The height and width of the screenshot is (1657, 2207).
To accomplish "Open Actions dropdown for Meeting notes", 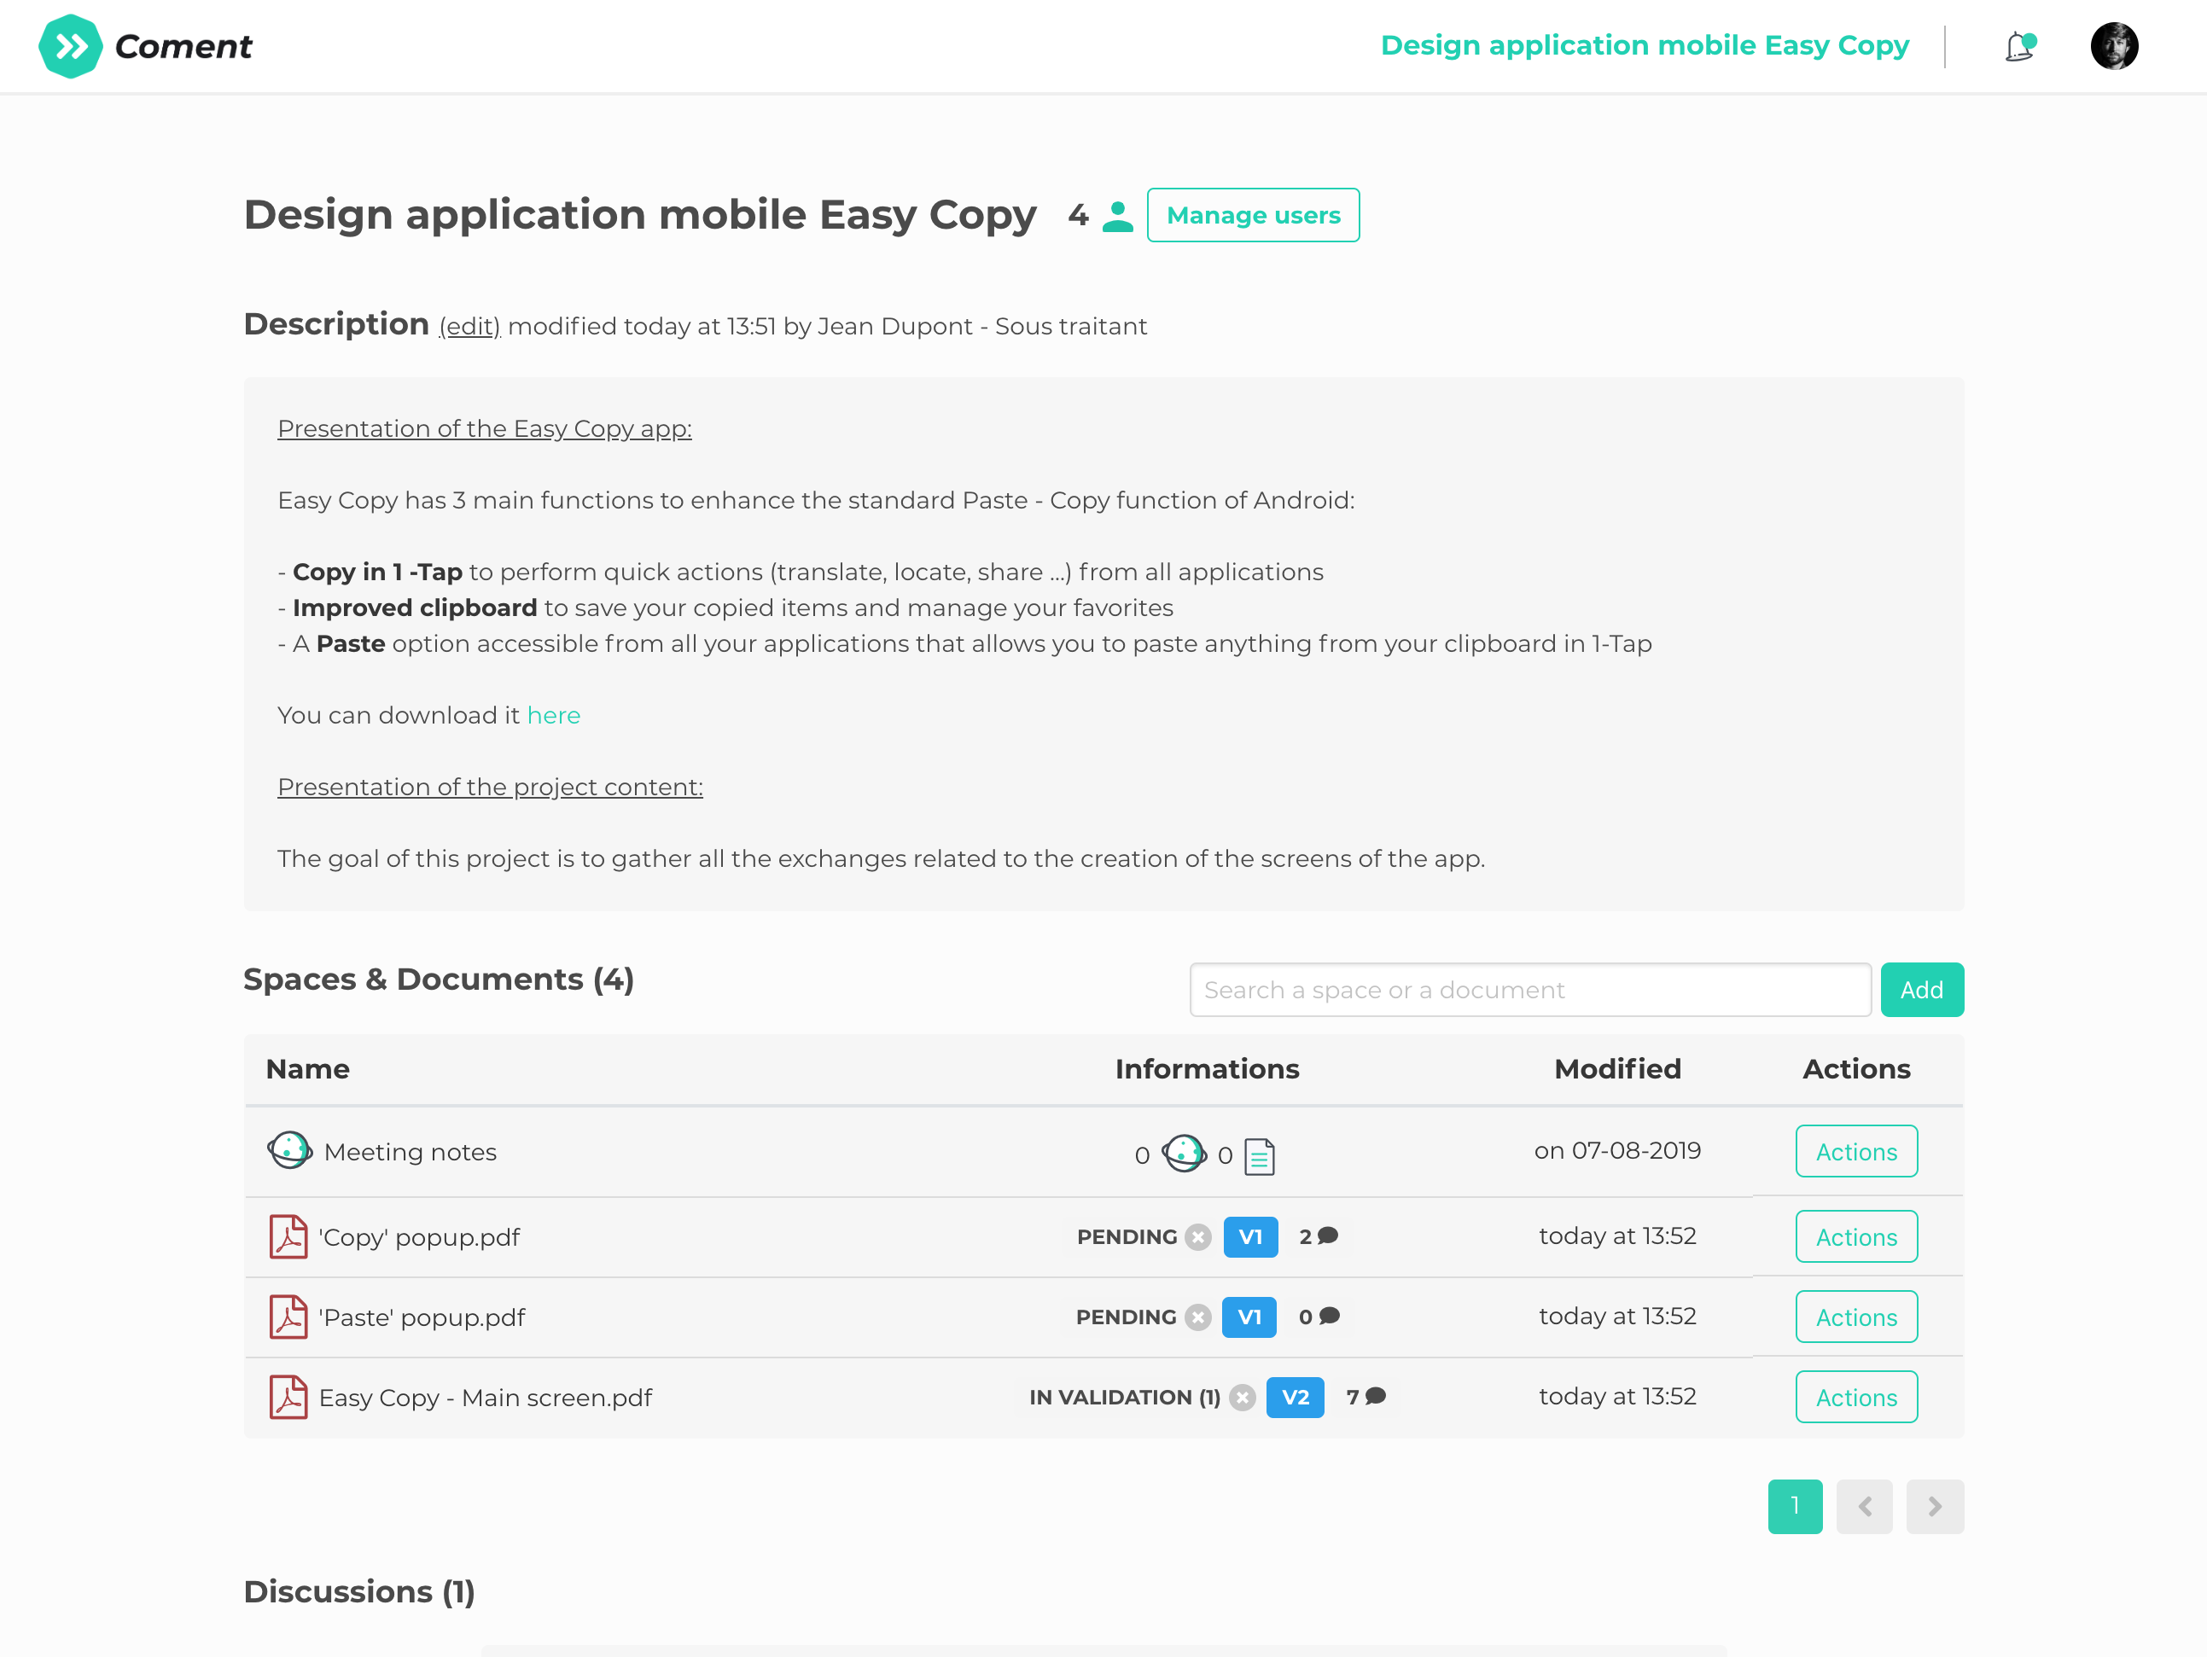I will 1855,1151.
